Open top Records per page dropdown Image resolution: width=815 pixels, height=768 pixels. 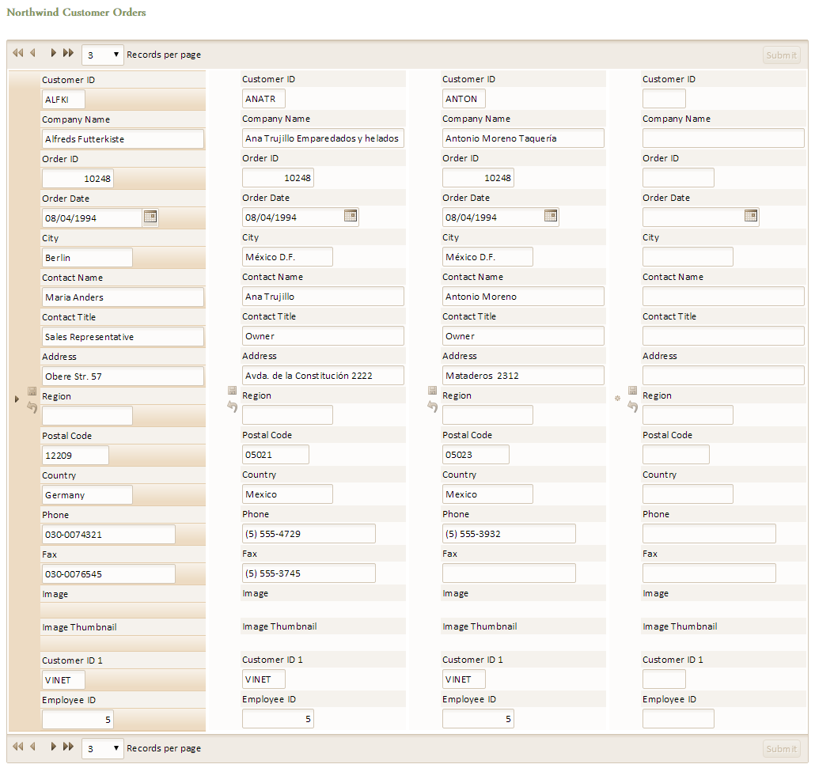point(103,55)
